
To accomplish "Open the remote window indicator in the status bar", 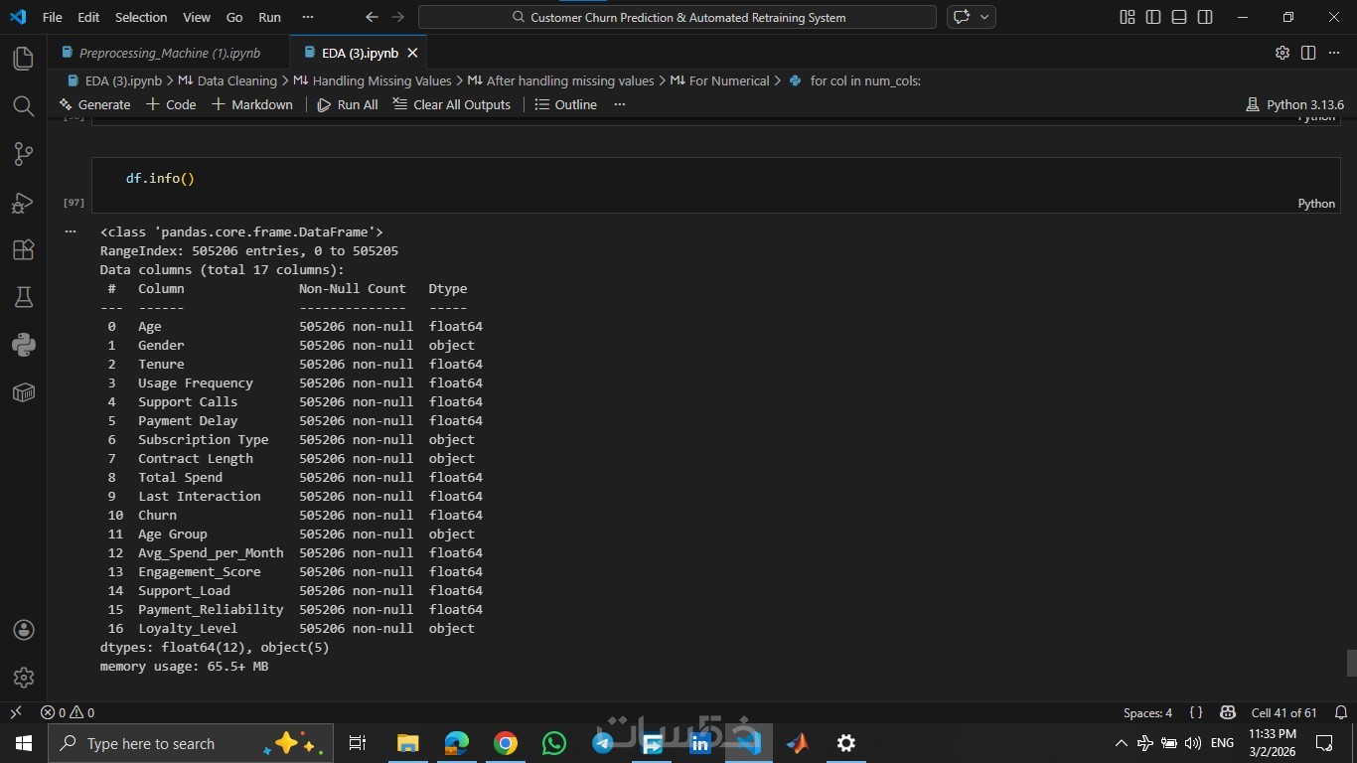I will [x=15, y=712].
